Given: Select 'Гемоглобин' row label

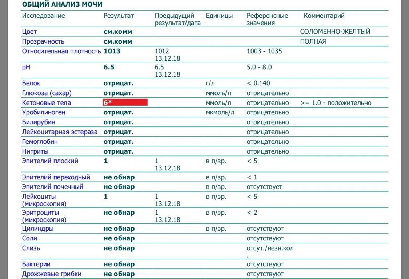Looking at the screenshot, I should tap(40, 142).
